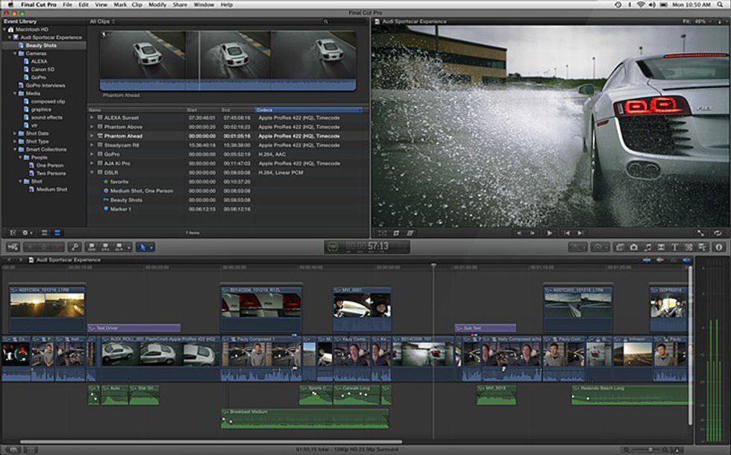This screenshot has width=731, height=455.
Task: Expand the ALEXA Sunset clip row
Action: pyautogui.click(x=92, y=118)
